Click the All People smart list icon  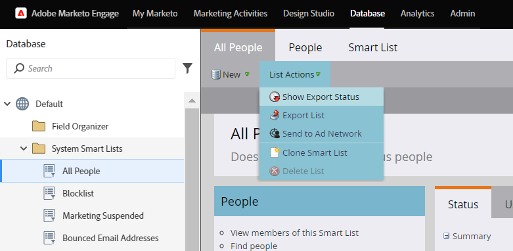pyautogui.click(x=49, y=171)
